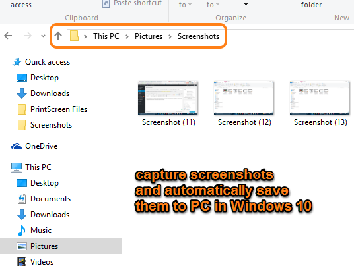
Task: Click the folder icon in address bar
Action: [x=74, y=36]
